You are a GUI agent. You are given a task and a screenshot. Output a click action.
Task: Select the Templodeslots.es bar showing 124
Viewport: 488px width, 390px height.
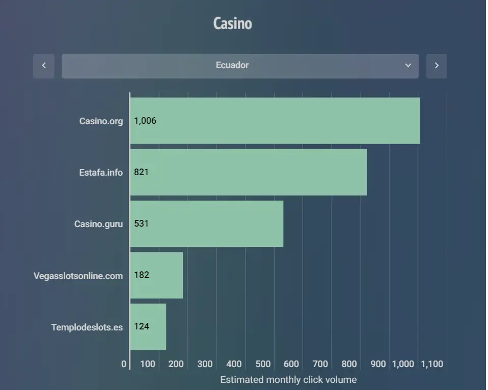pos(148,327)
